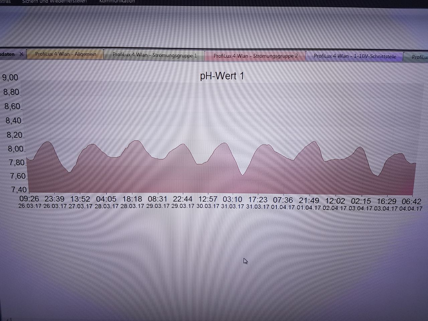Close the Messdaten tab with its X
The height and width of the screenshot is (321, 428).
[21, 54]
